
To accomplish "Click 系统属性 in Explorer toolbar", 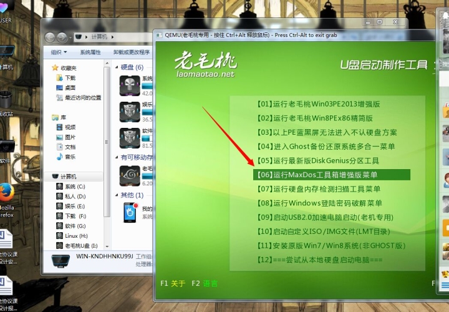I will tap(90, 52).
